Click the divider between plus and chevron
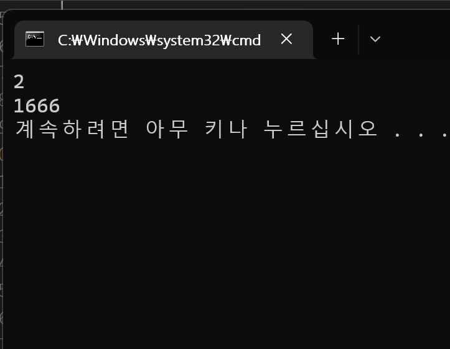Viewport: 450px width, 349px height. tap(359, 39)
